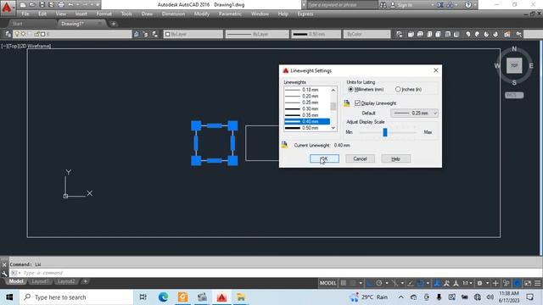Screen dimensions: 543x305
Task: Click the Type here to search box
Action: pyautogui.click(x=76, y=297)
